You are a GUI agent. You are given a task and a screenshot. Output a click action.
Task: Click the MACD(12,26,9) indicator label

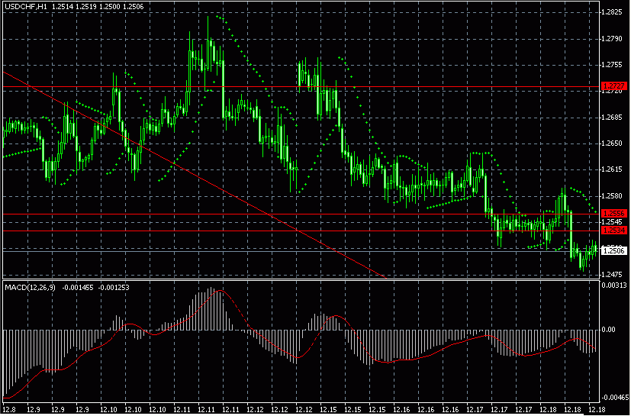tap(31, 288)
